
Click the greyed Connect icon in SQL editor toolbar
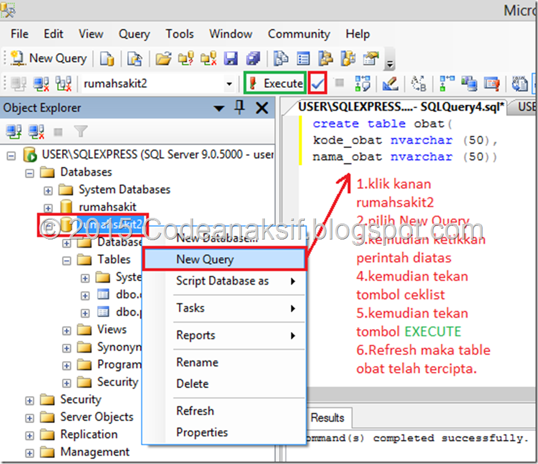(19, 84)
